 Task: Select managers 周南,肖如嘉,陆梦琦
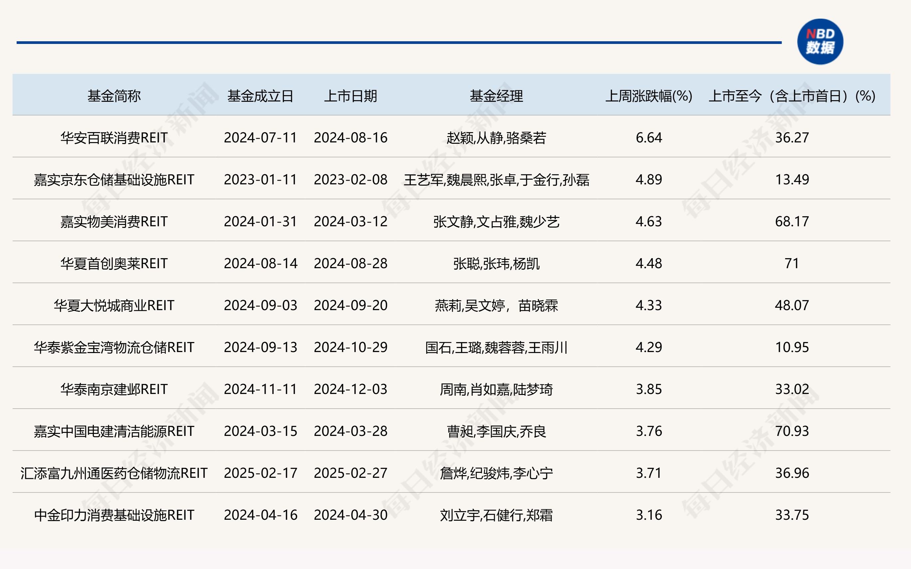(x=496, y=389)
